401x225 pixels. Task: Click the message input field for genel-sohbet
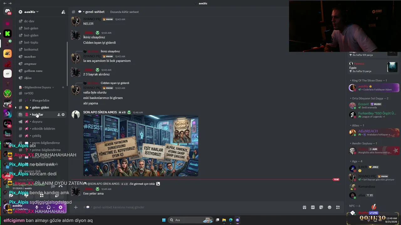[x=191, y=207]
